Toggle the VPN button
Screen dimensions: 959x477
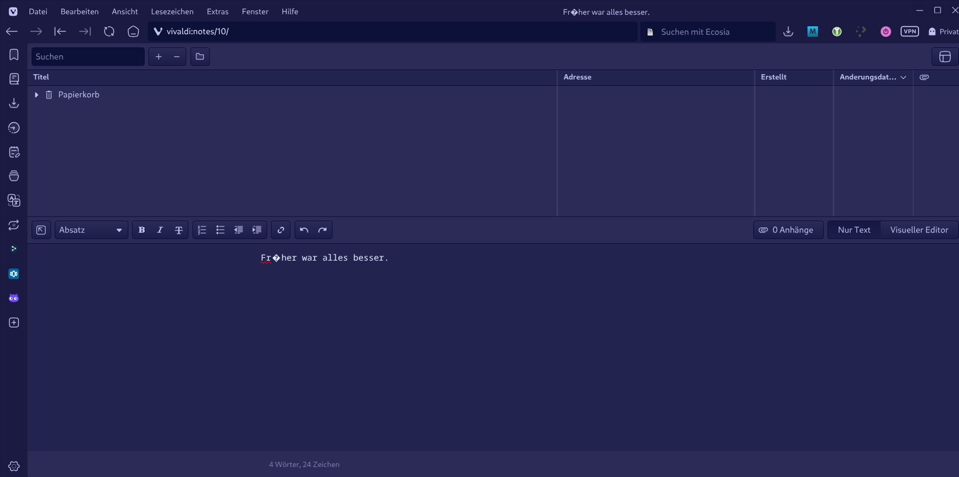910,32
